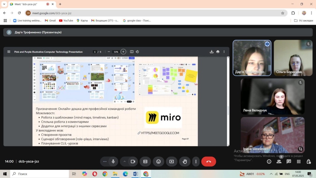Expand audio settings arrow beside camera
The image size is (316, 178).
click(124, 161)
